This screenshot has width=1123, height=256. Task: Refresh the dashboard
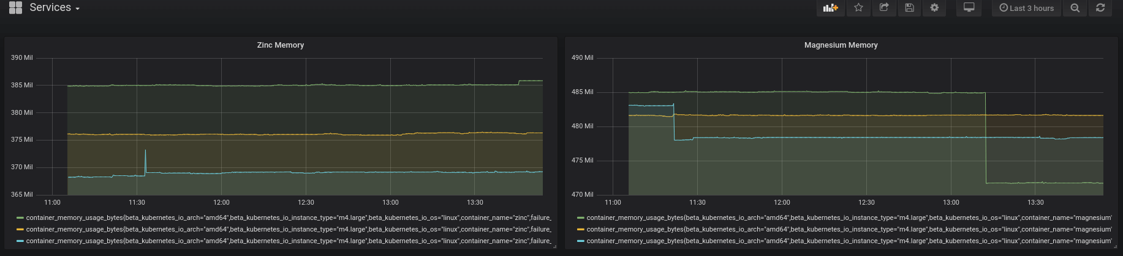pyautogui.click(x=1100, y=8)
